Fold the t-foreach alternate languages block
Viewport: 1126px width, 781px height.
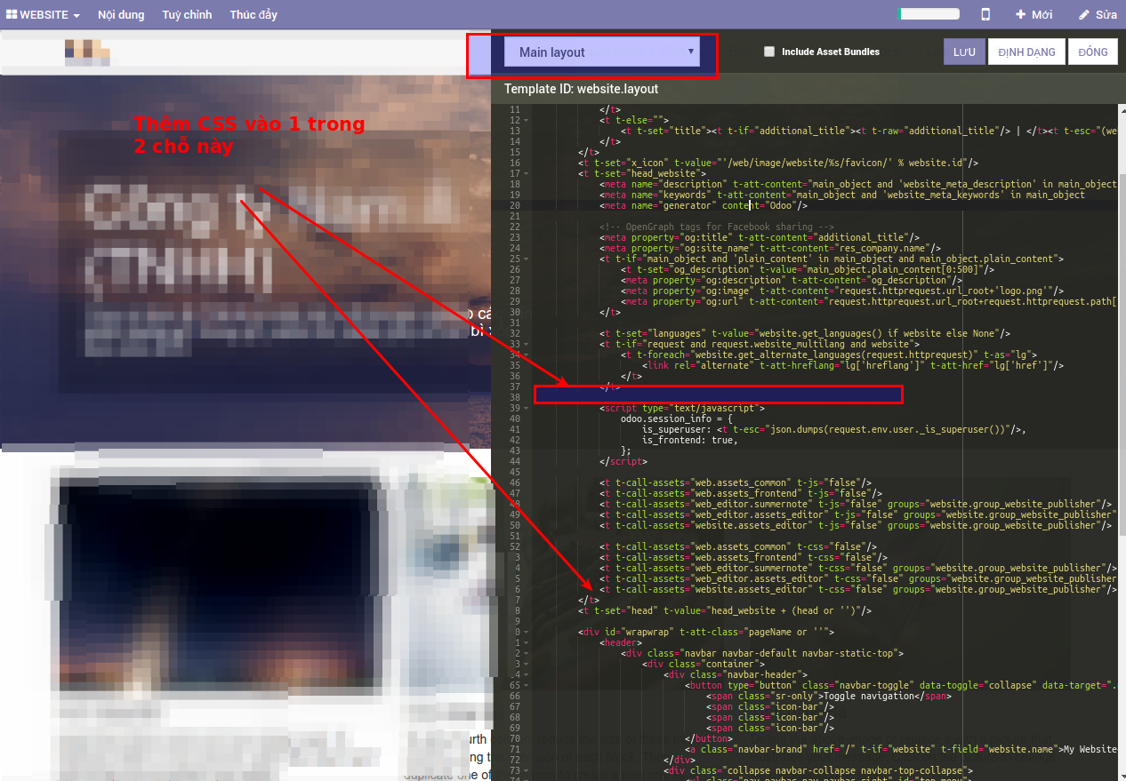click(526, 355)
